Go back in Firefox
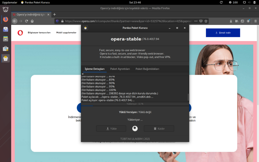259x162 pixels. click(15, 21)
